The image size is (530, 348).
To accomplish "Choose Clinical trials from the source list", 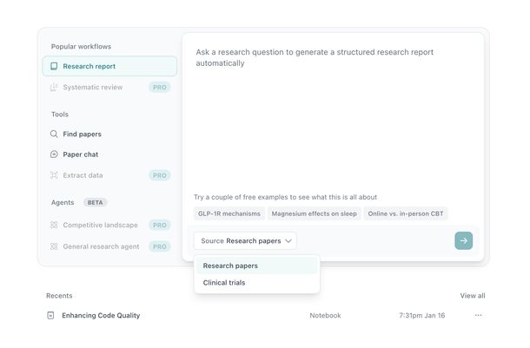I will [224, 282].
